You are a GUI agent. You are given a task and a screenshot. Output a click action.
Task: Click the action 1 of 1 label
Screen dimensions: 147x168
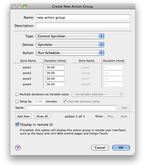point(75,117)
